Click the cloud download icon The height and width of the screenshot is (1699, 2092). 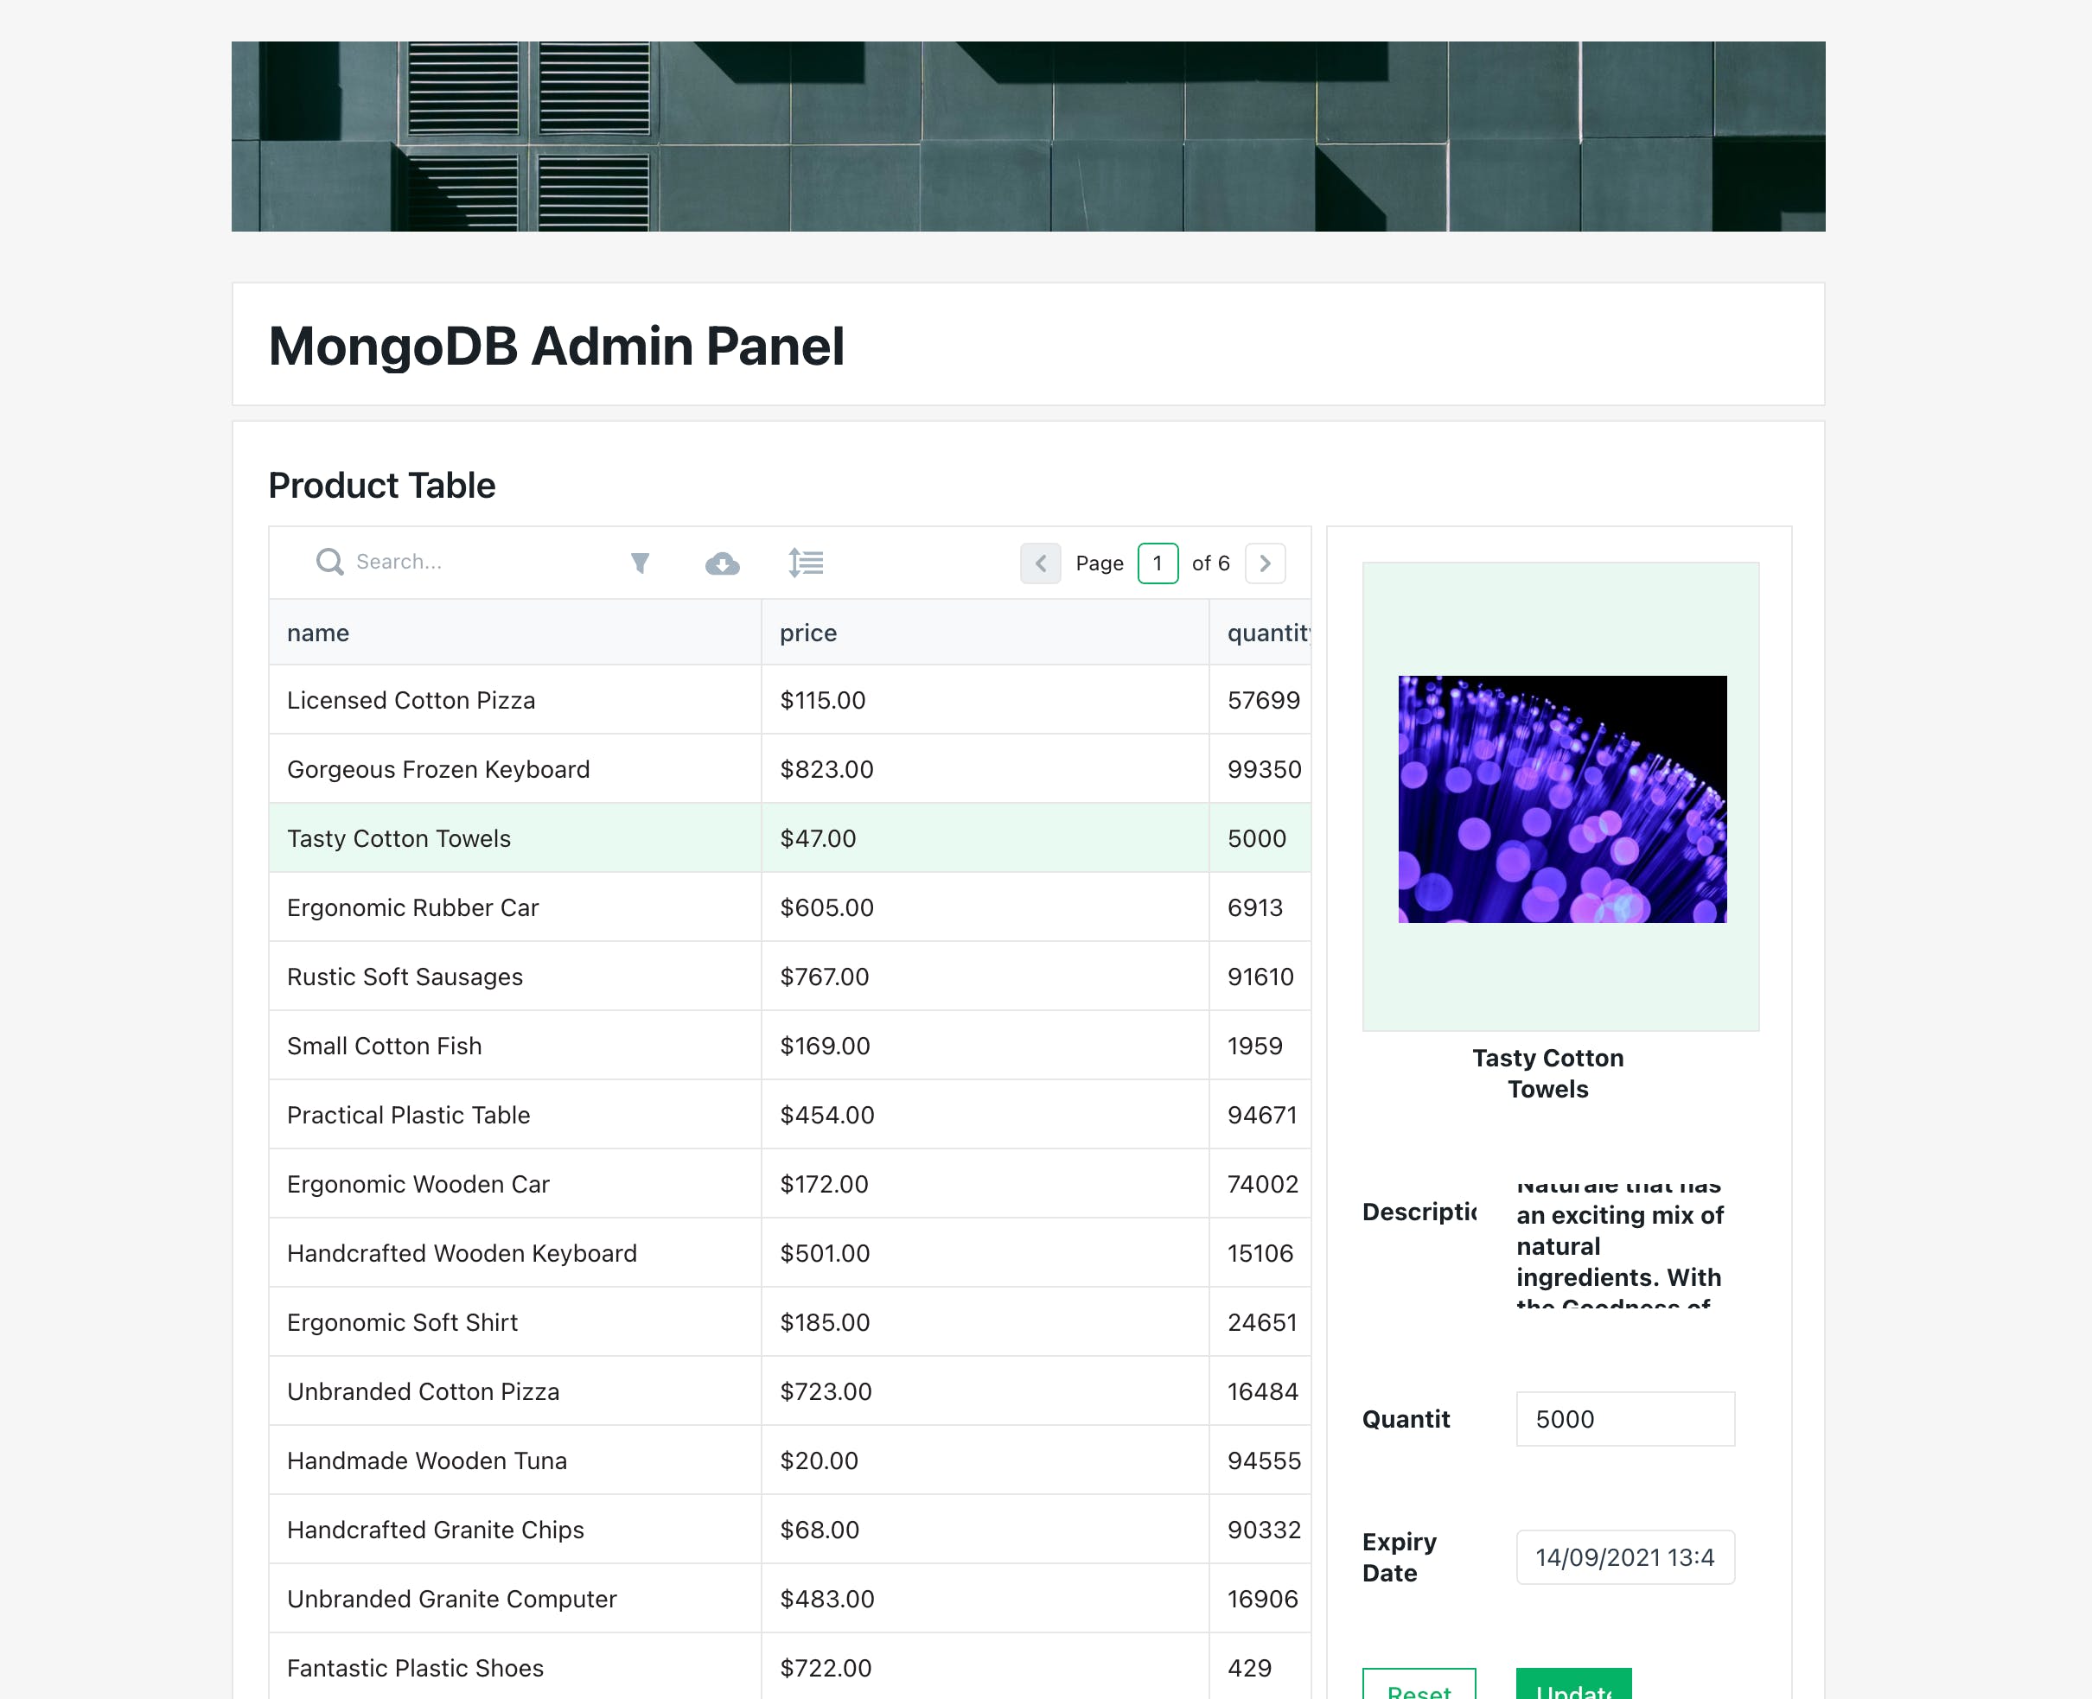point(723,563)
